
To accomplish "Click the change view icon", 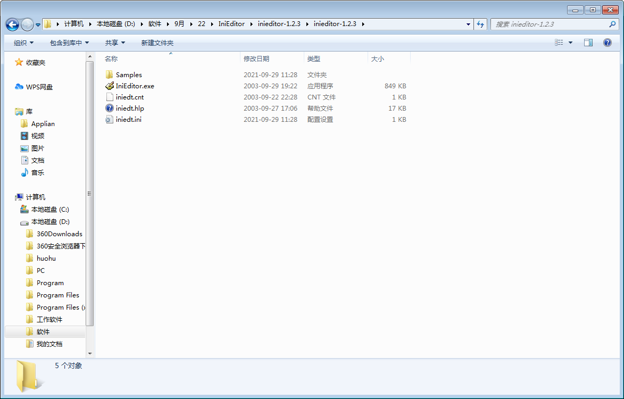I will (x=559, y=43).
